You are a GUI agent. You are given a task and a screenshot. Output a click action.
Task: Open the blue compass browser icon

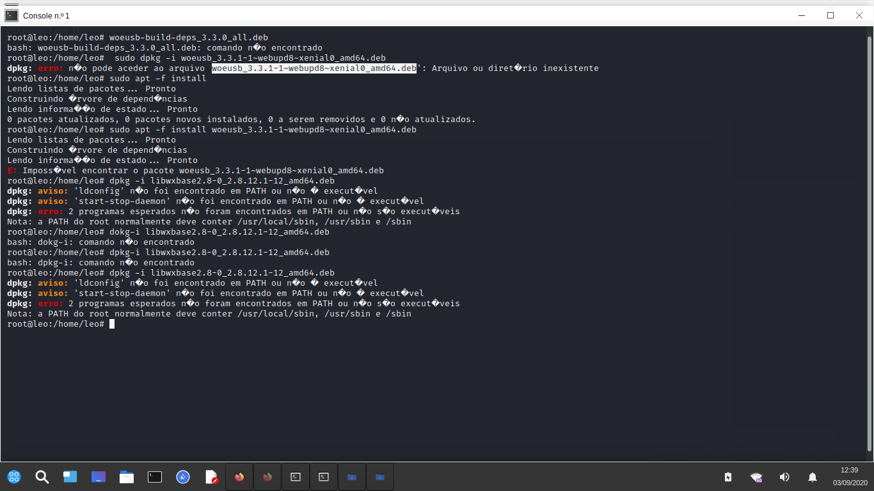tap(183, 477)
